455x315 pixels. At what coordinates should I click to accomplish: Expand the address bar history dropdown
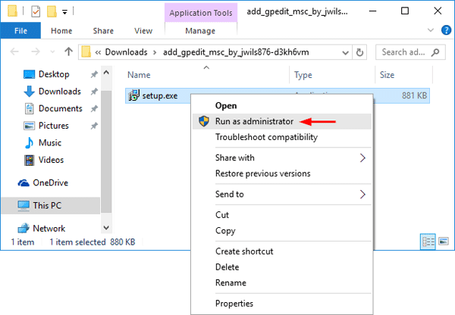coord(345,52)
